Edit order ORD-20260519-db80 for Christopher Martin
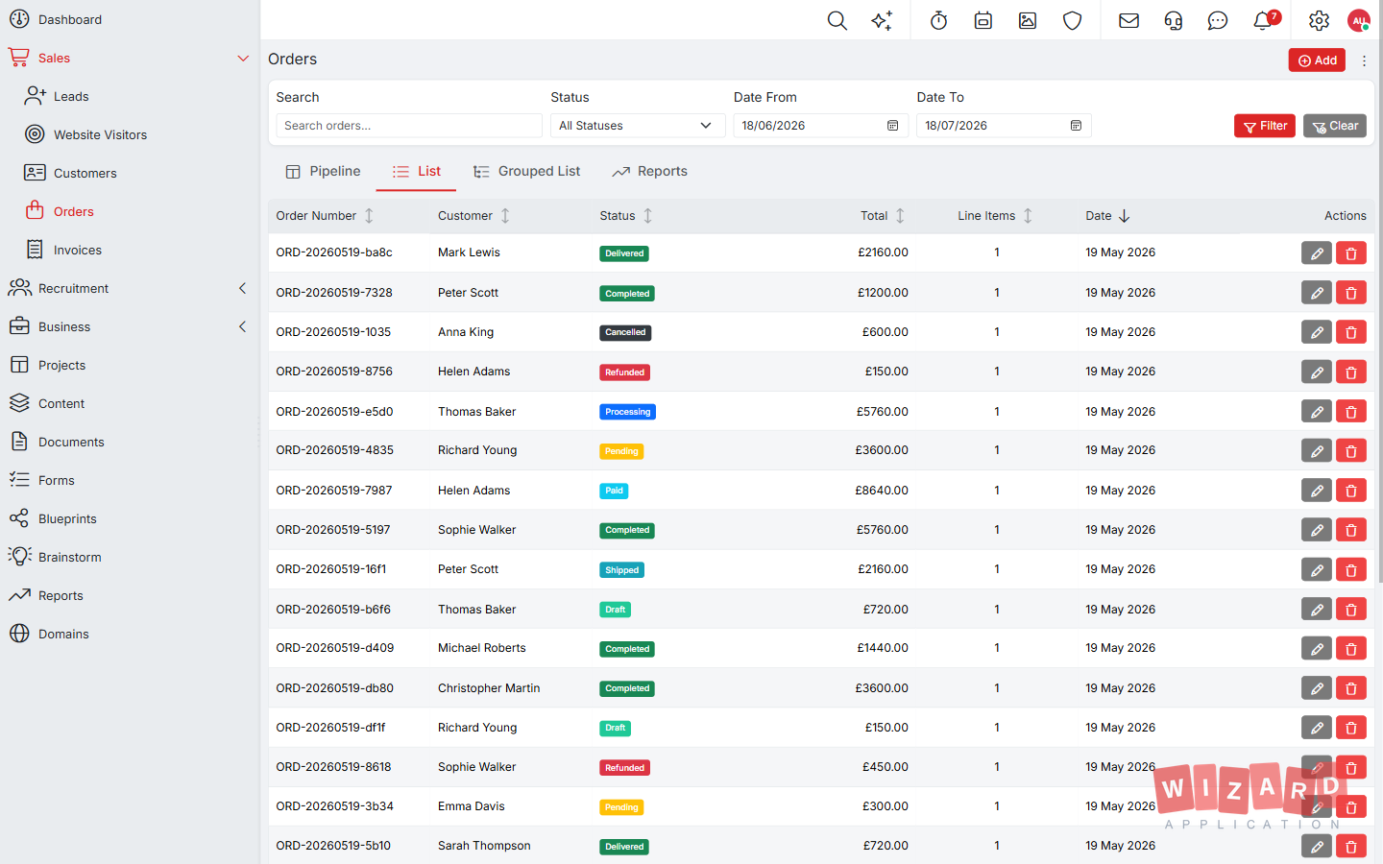The height and width of the screenshot is (864, 1383). tap(1317, 688)
